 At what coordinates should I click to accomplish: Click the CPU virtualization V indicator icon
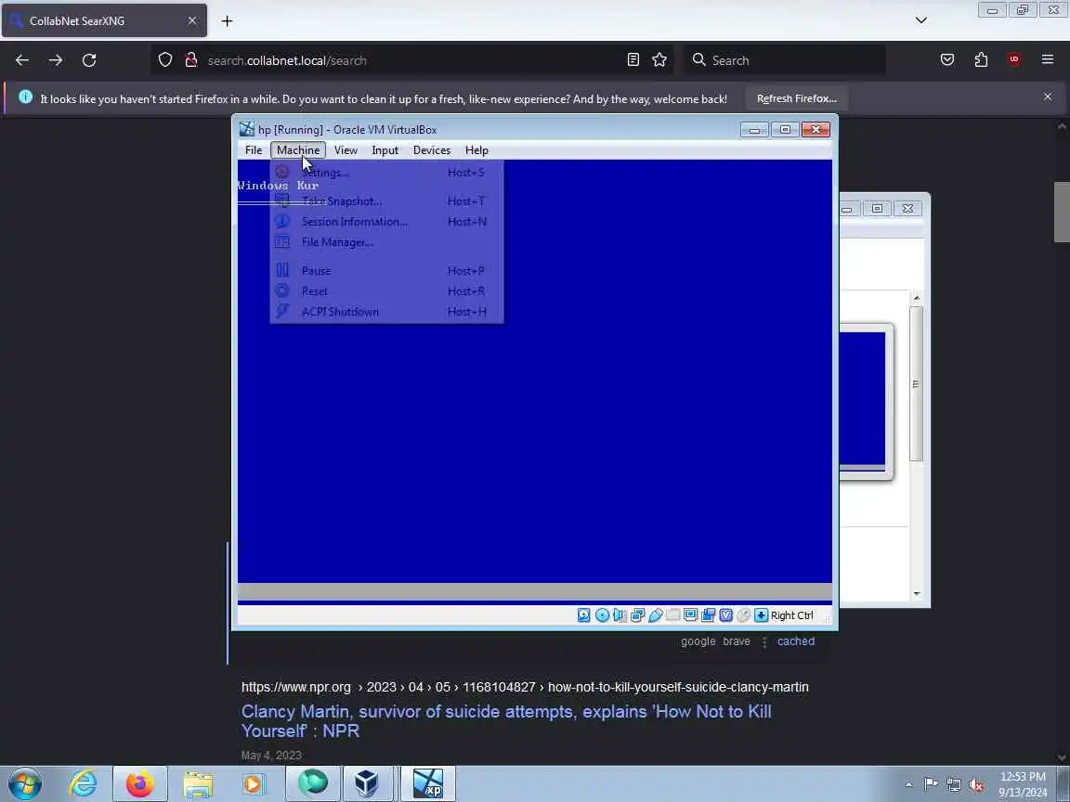[x=726, y=615]
